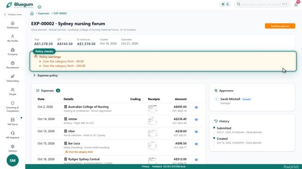Click the SM user avatar

[x=13, y=161]
